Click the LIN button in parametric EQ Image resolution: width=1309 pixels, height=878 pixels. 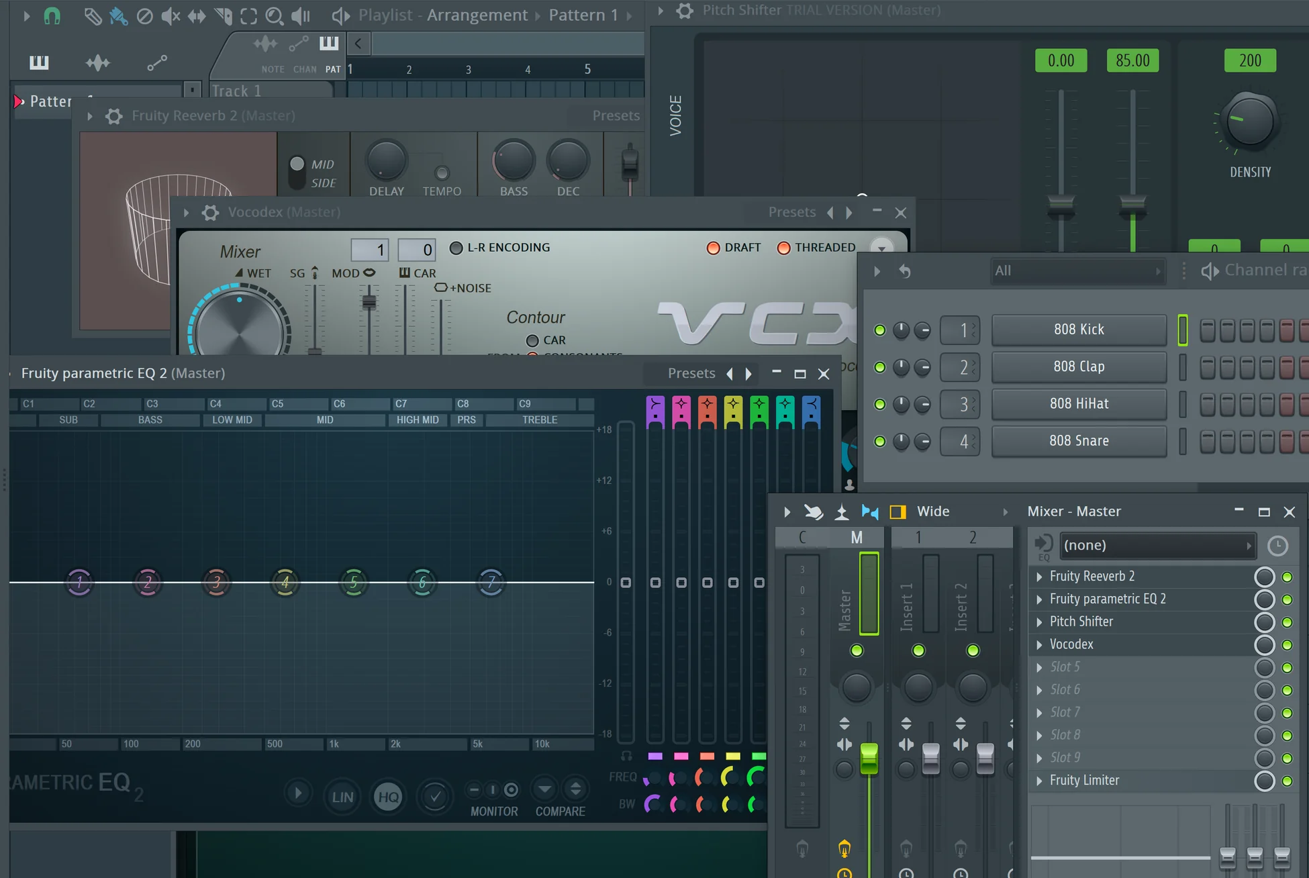coord(342,797)
